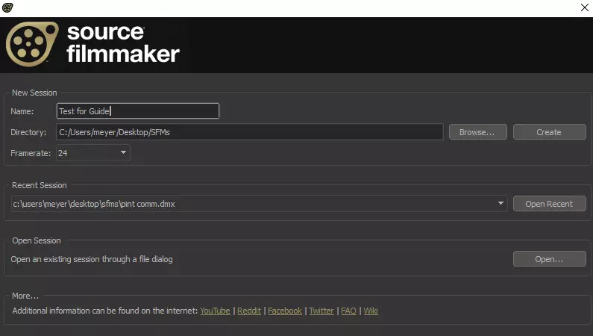
Task: Open the FAQ link
Action: click(x=348, y=311)
